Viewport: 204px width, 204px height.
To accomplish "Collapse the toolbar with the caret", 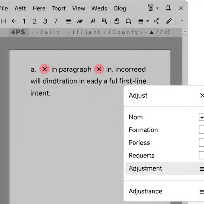I will 182,21.
